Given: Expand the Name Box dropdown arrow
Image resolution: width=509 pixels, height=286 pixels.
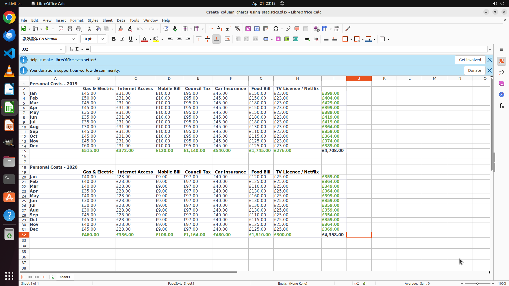Looking at the screenshot, I should point(61,49).
